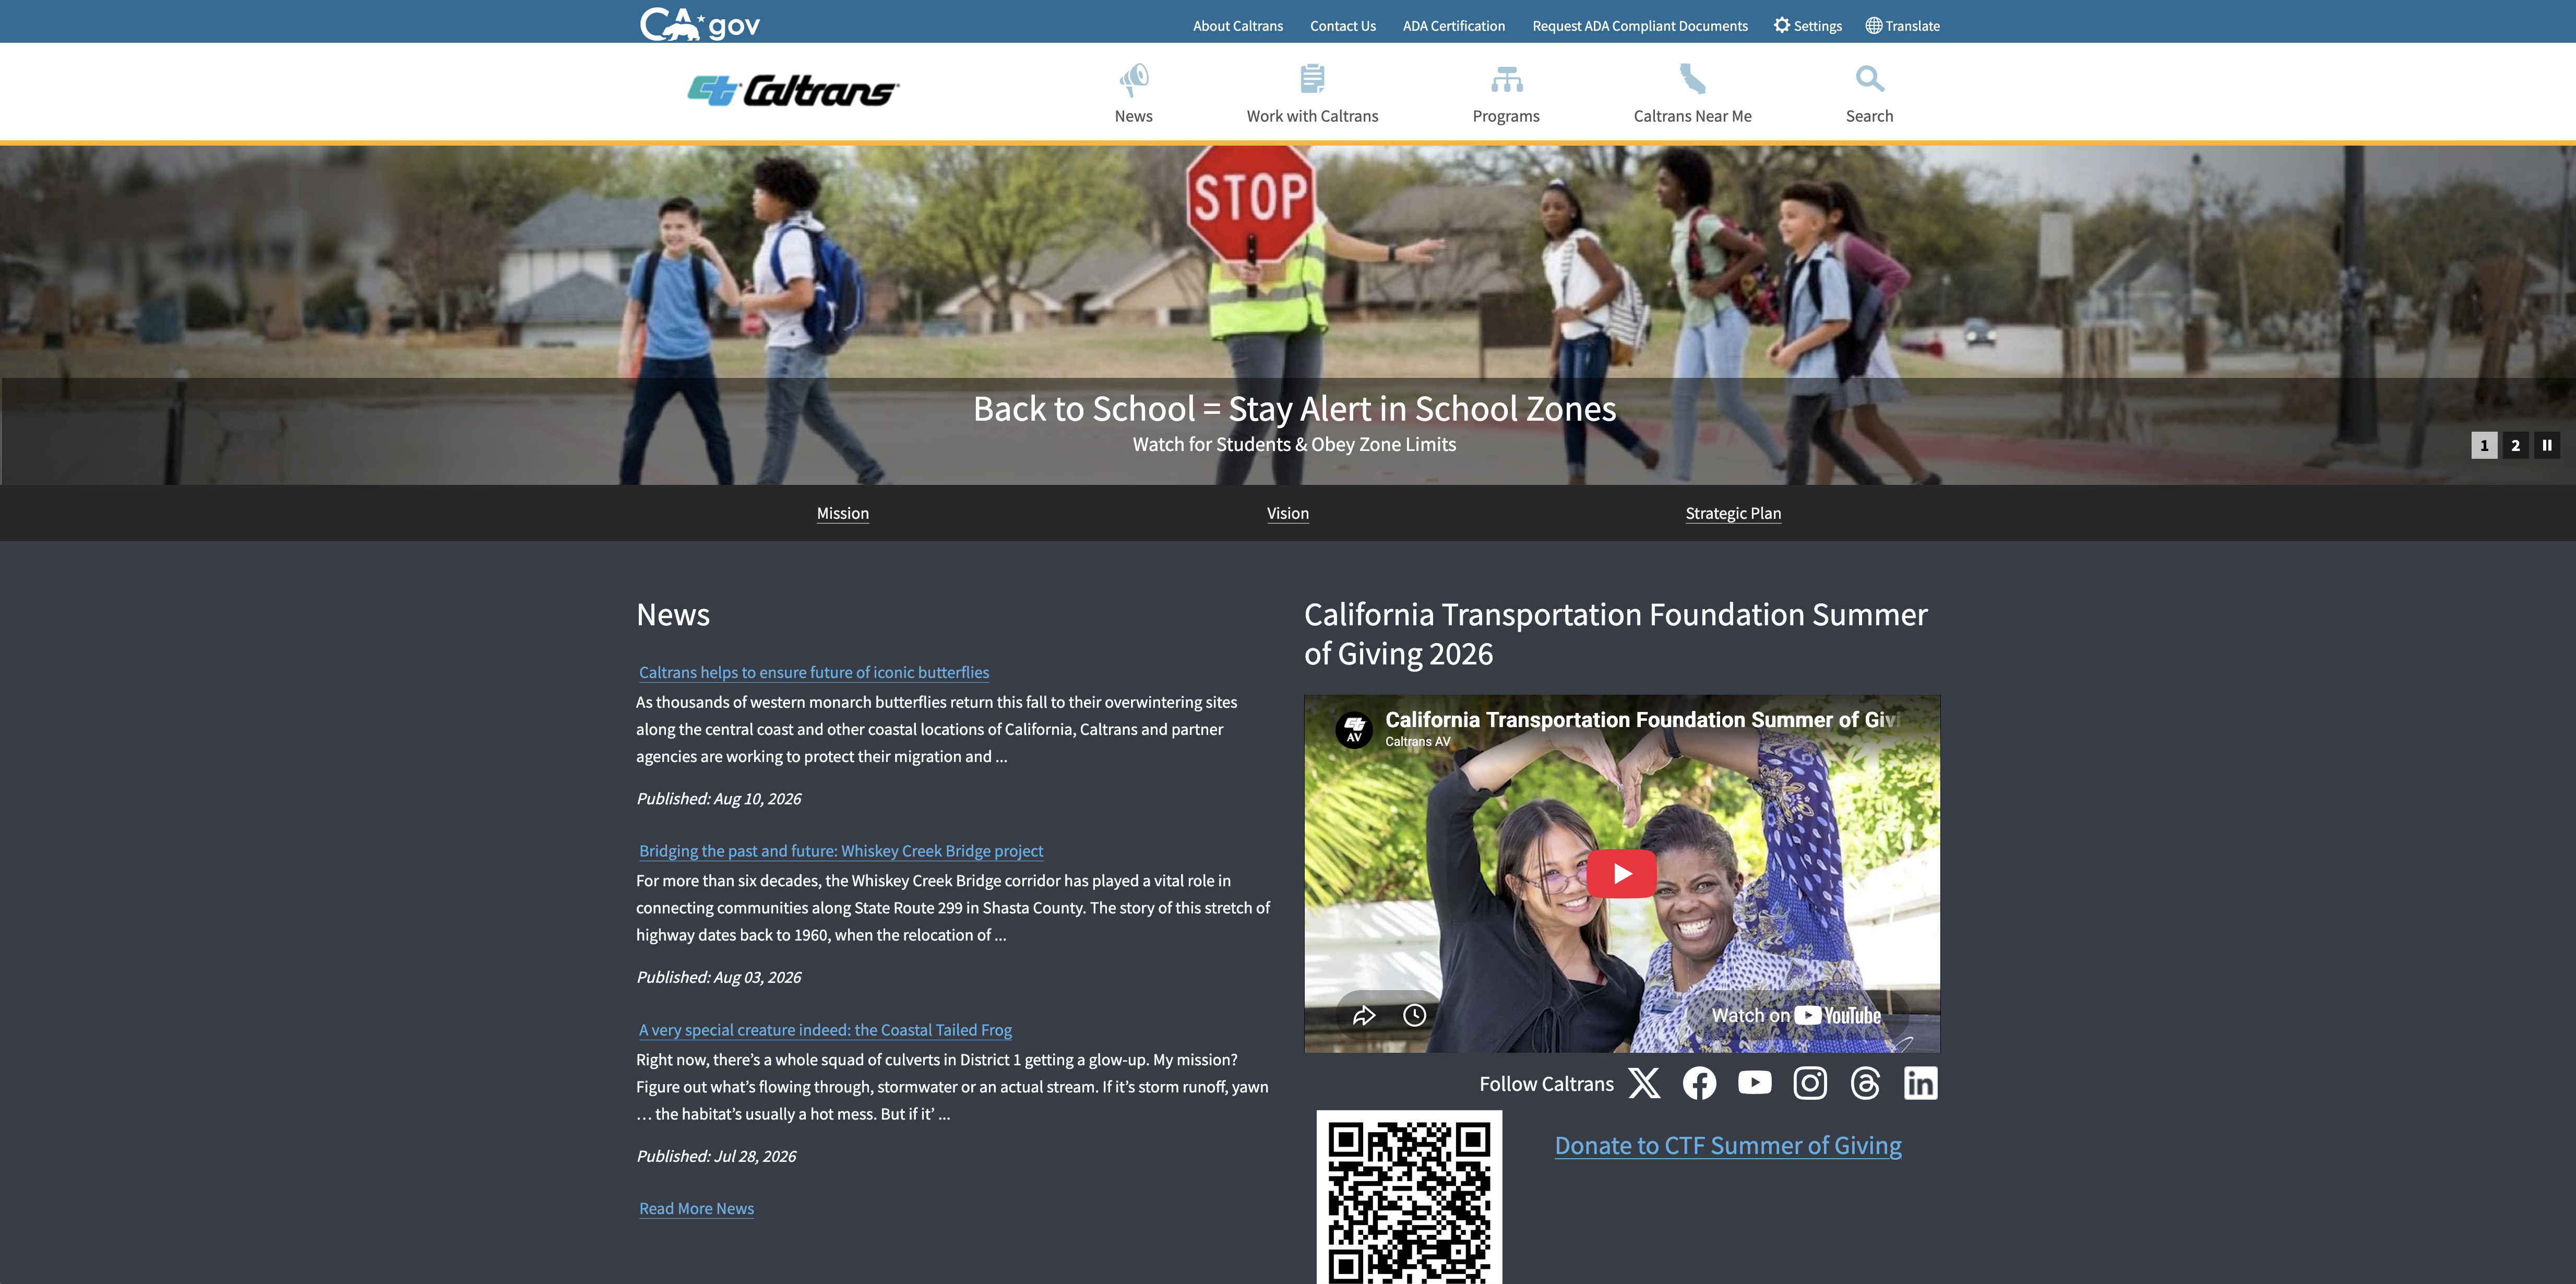Play the Summer of Giving video

tap(1621, 873)
